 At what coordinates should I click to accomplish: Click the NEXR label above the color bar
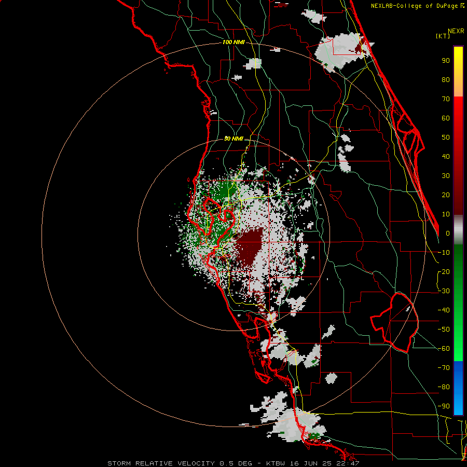point(456,31)
